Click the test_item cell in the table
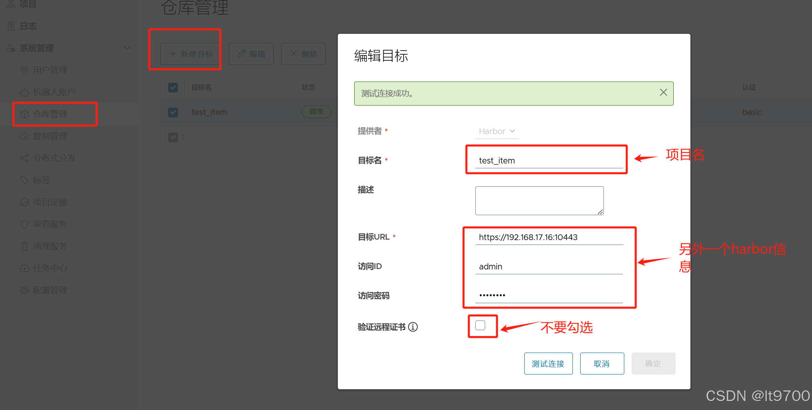 click(209, 112)
